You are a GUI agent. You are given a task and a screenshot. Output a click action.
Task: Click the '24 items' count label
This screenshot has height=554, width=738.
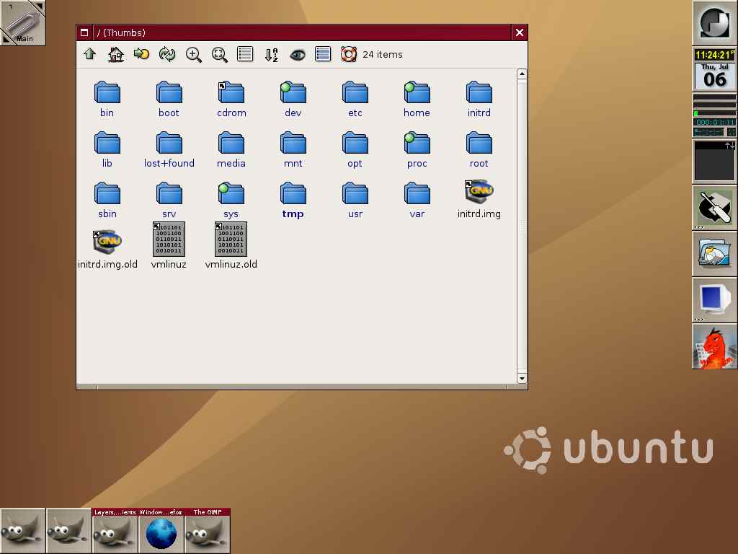pos(382,55)
